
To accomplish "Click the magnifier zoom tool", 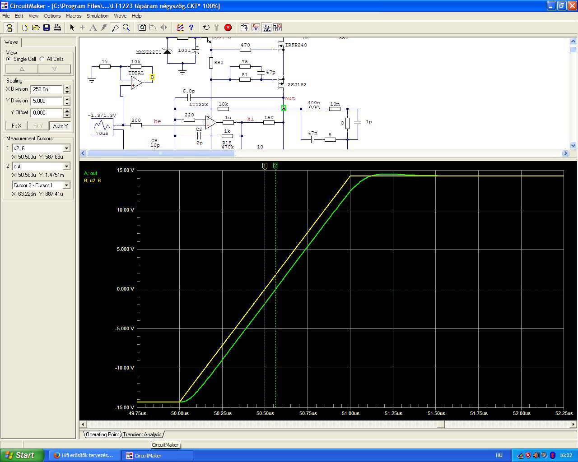I will 126,28.
